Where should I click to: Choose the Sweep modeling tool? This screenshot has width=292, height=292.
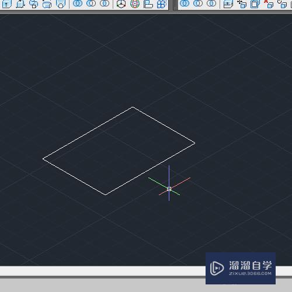[33, 4]
